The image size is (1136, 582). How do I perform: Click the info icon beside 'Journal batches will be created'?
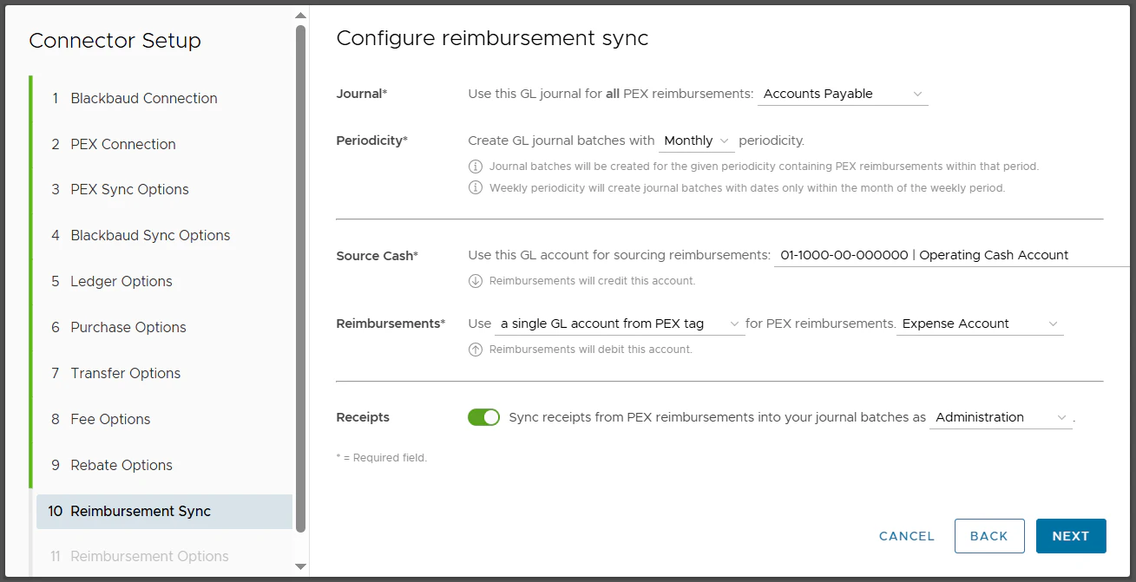476,166
